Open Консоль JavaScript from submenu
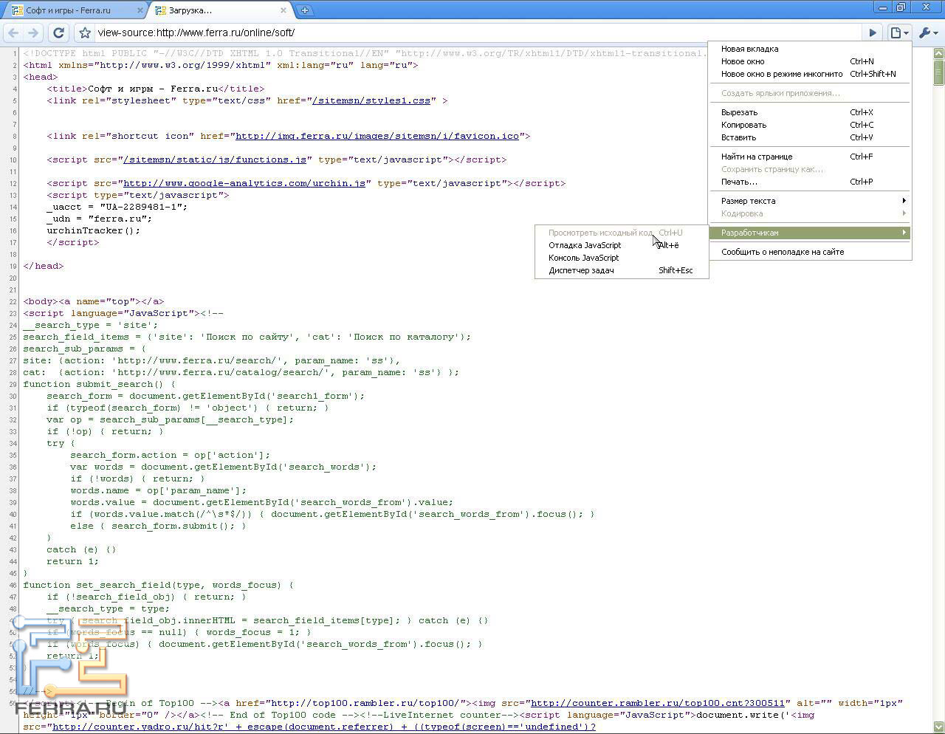The width and height of the screenshot is (945, 734). pos(583,258)
